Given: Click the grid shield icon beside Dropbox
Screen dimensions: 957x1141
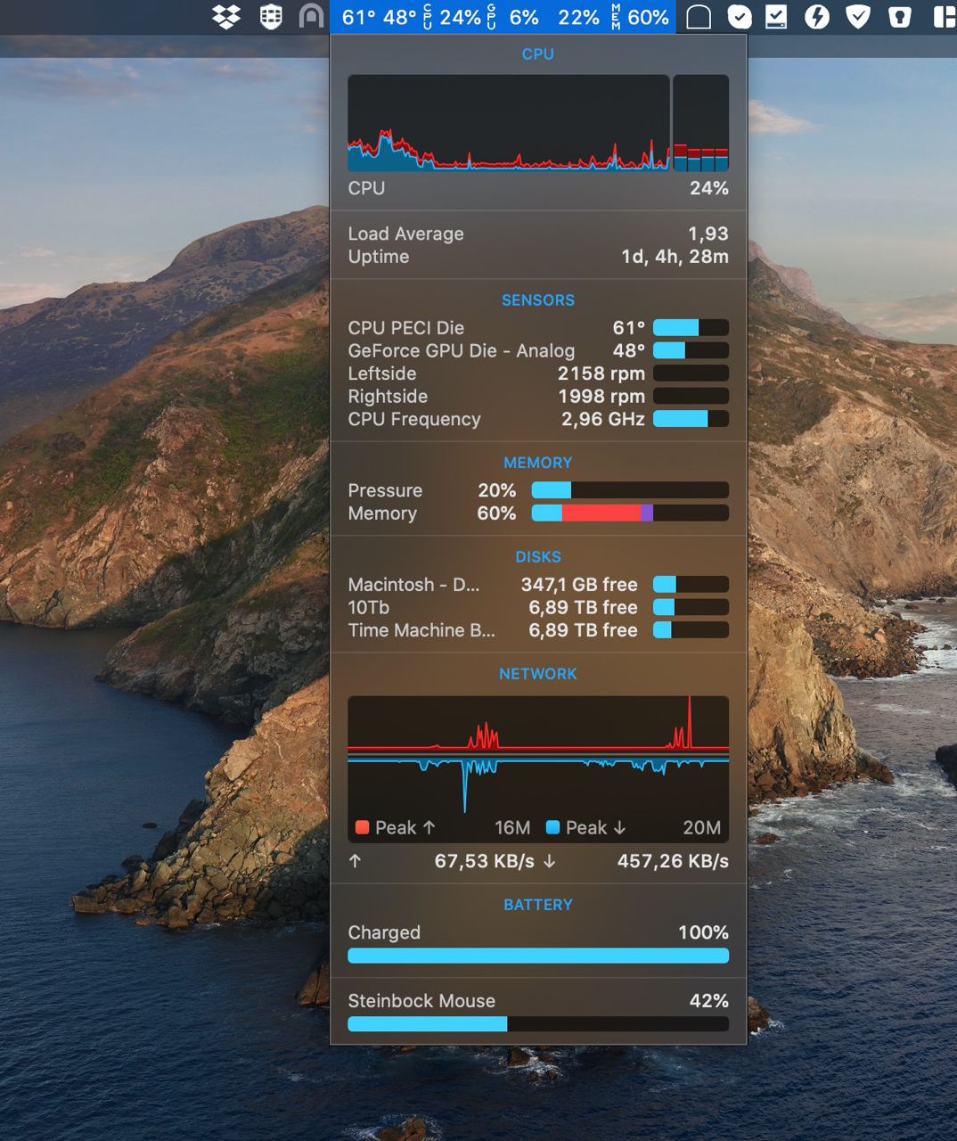Looking at the screenshot, I should tap(271, 17).
